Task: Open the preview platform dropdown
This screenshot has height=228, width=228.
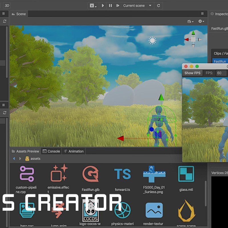Action: click(x=93, y=5)
